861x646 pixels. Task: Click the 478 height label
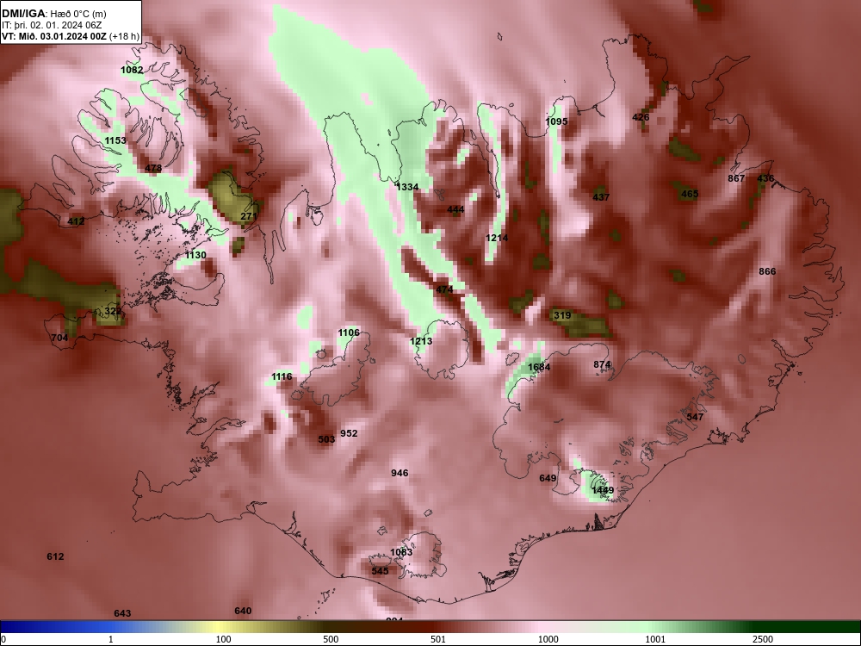[153, 168]
